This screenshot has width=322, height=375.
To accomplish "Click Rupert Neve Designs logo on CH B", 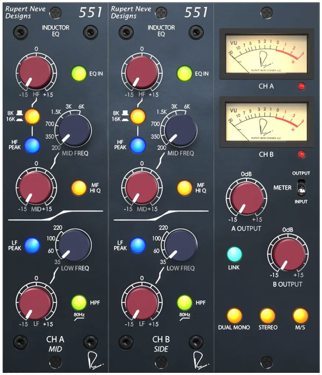I will 131,12.
